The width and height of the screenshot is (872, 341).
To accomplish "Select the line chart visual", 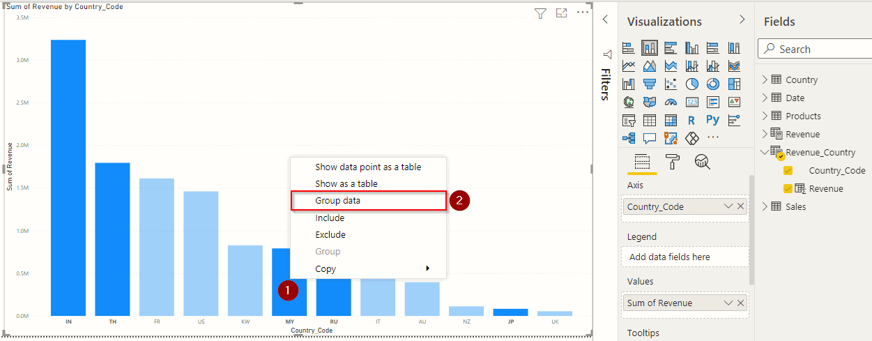I will click(x=629, y=66).
